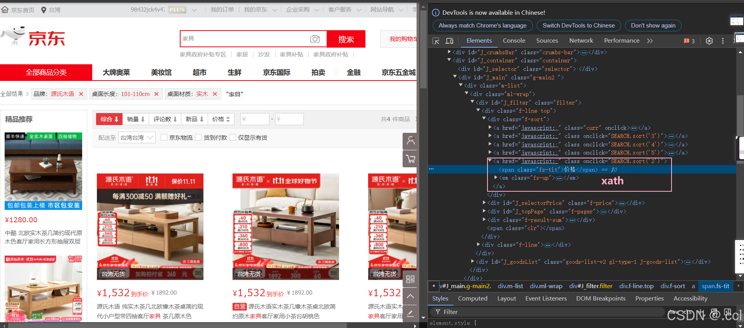744x328 pixels.
Task: Sort results by 销量
Action: (x=136, y=119)
